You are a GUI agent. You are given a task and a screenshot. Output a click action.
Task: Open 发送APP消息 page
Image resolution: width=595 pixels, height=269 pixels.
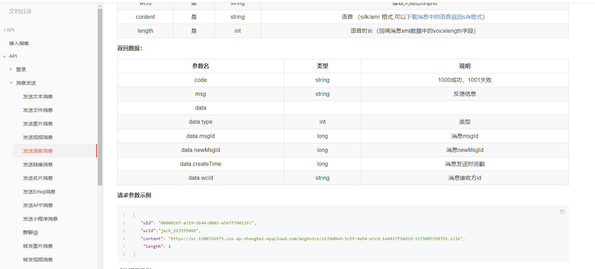[38, 205]
